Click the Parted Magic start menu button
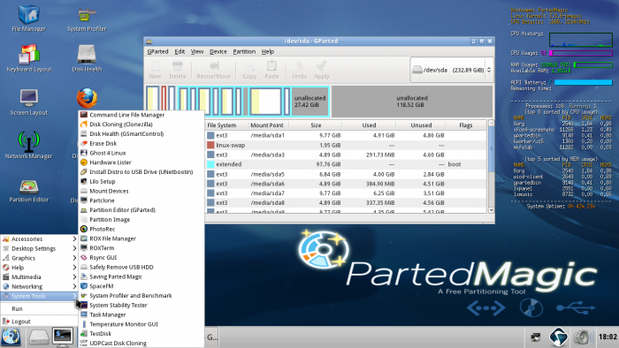This screenshot has width=619, height=348. tap(11, 337)
